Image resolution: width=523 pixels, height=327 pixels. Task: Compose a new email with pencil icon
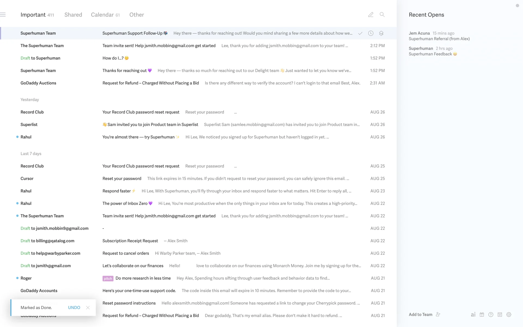pyautogui.click(x=371, y=15)
